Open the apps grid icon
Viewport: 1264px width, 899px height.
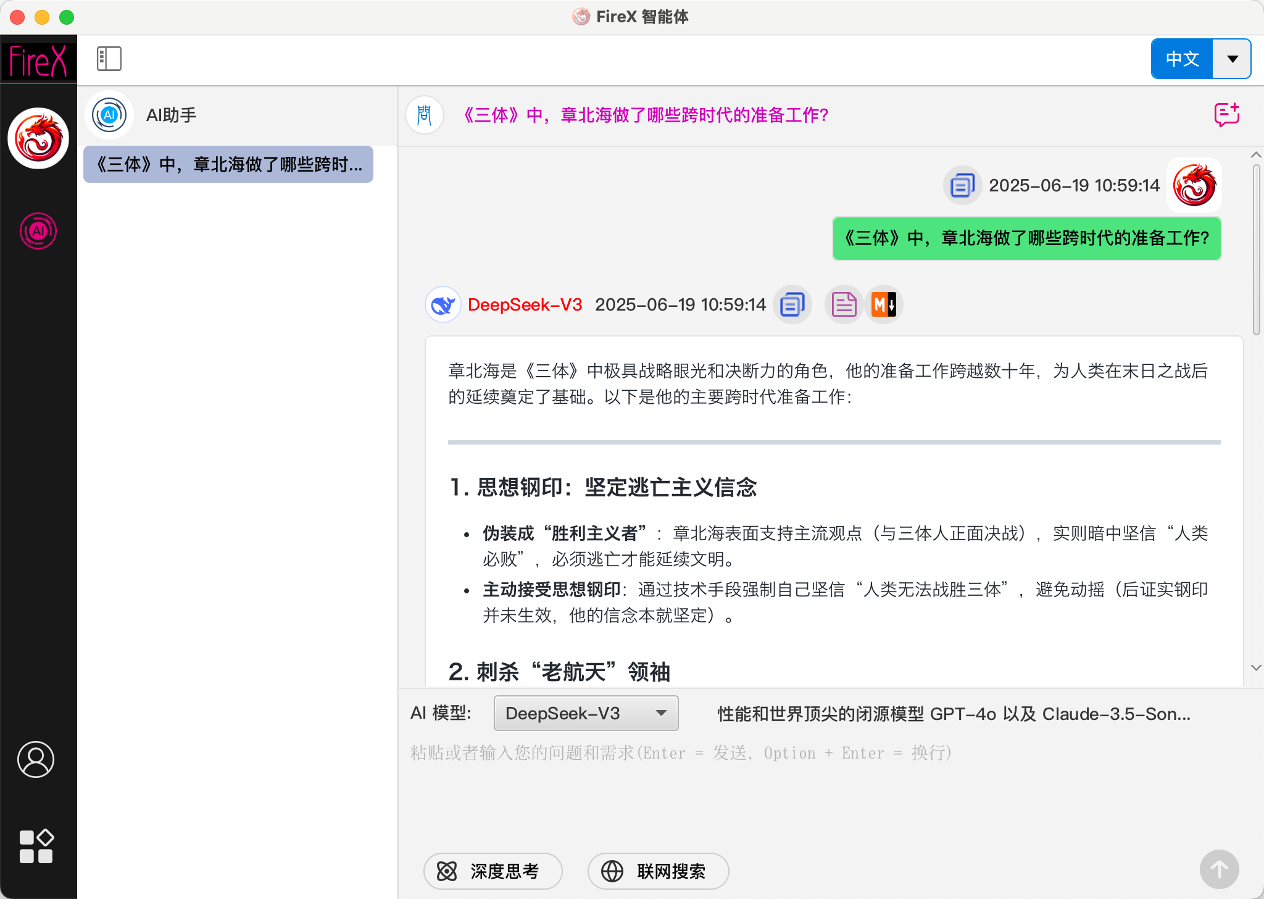(x=36, y=846)
